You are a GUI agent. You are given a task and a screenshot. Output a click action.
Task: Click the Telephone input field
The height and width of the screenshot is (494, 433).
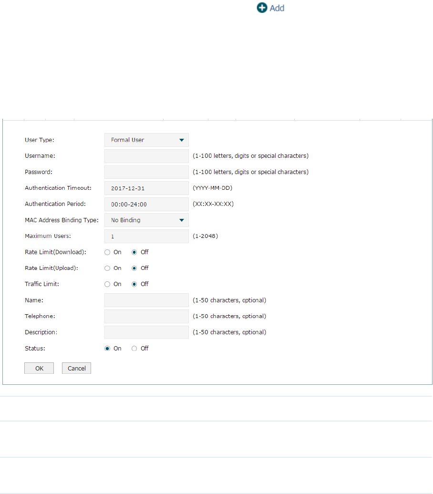point(146,316)
